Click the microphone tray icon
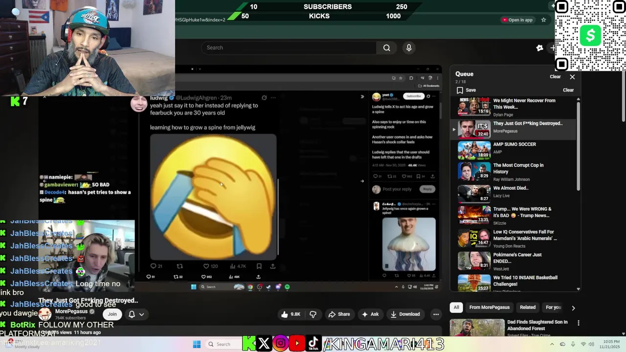This screenshot has width=626, height=352. tap(573, 344)
